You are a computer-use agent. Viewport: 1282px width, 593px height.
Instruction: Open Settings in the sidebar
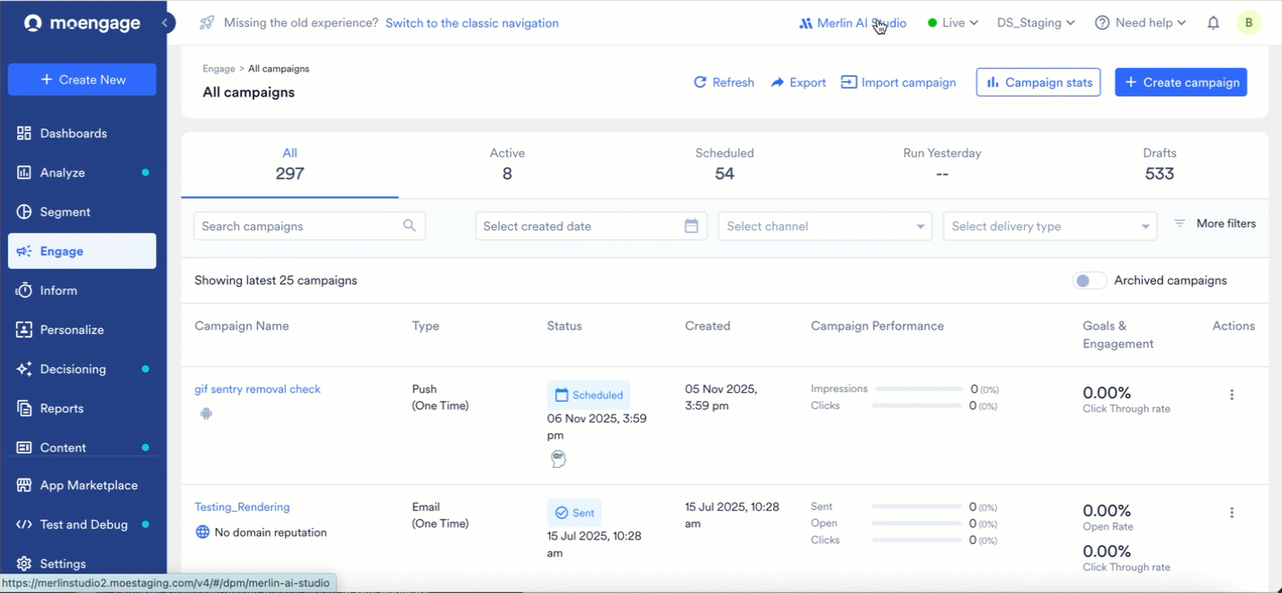click(x=82, y=564)
